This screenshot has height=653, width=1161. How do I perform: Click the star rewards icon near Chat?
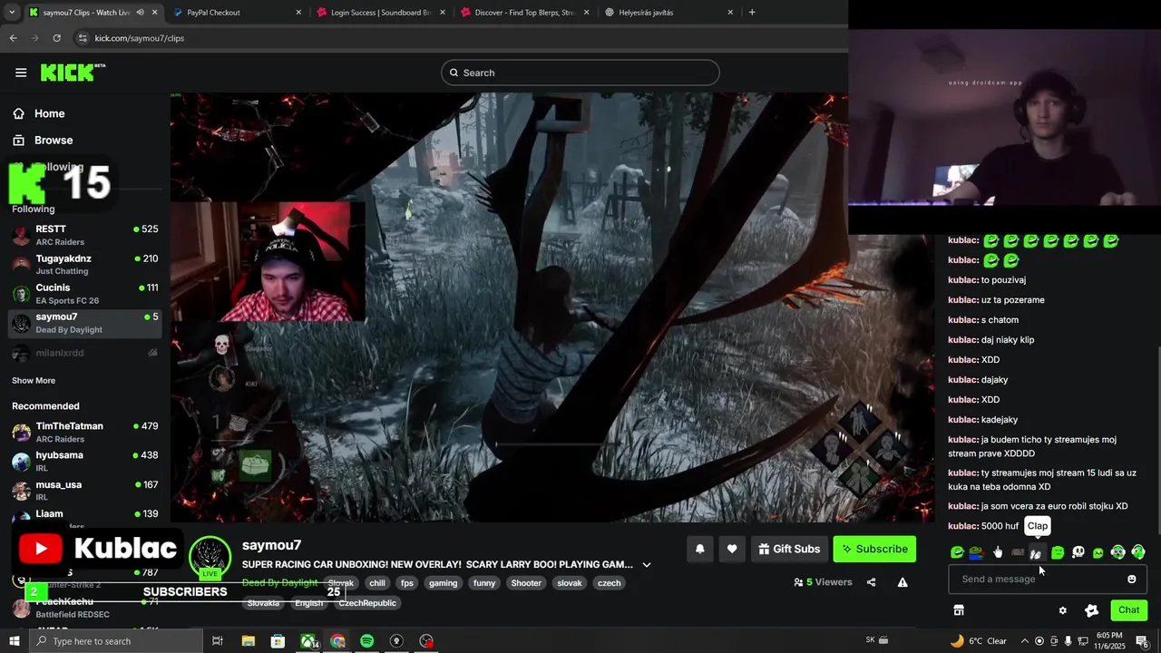click(x=1091, y=610)
